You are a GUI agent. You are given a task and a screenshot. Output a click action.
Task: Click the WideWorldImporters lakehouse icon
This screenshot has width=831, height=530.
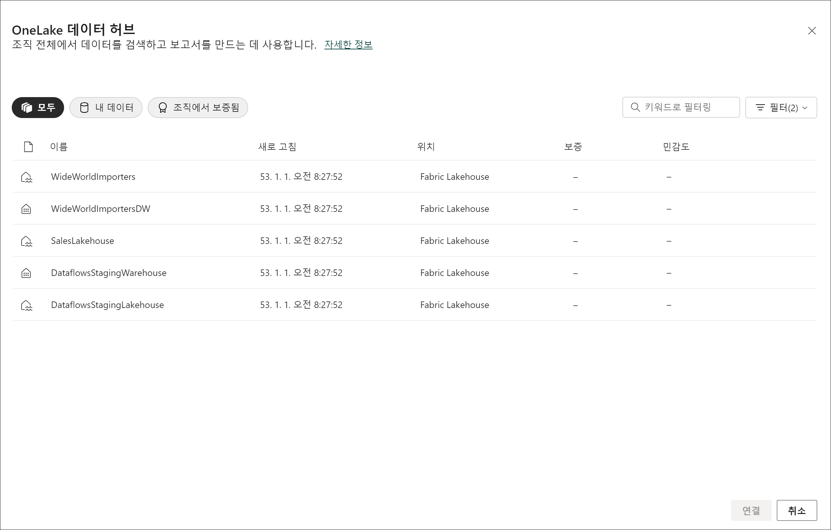click(x=26, y=177)
